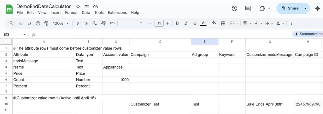323x114 pixels.
Task: Increase decimal places icon
Action: point(103,23)
